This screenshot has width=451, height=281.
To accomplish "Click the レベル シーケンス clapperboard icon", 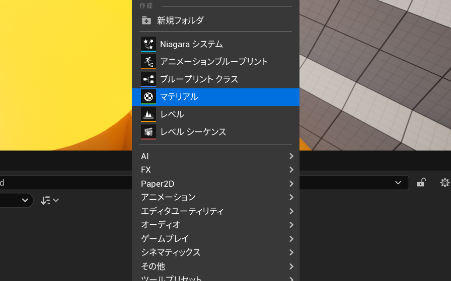I will coord(148,132).
